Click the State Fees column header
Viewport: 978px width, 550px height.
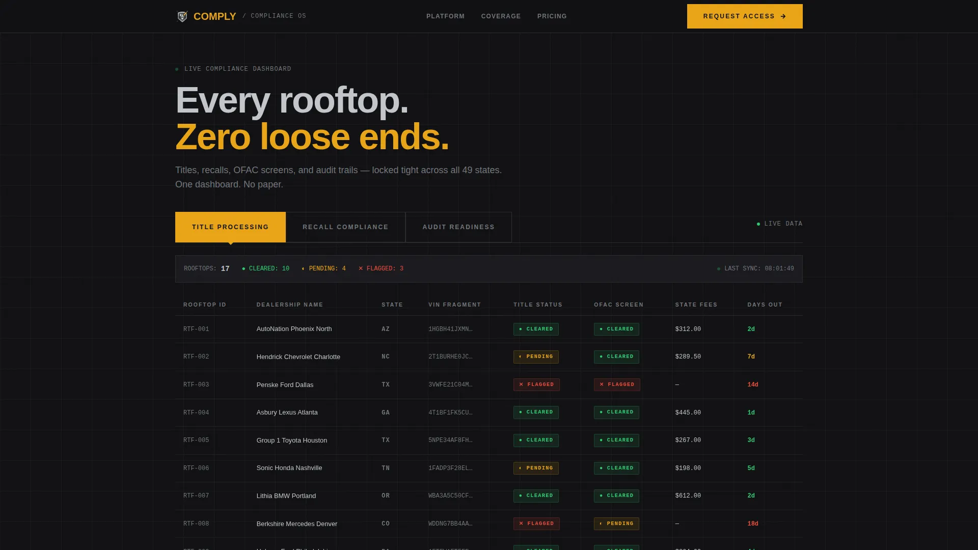696,305
